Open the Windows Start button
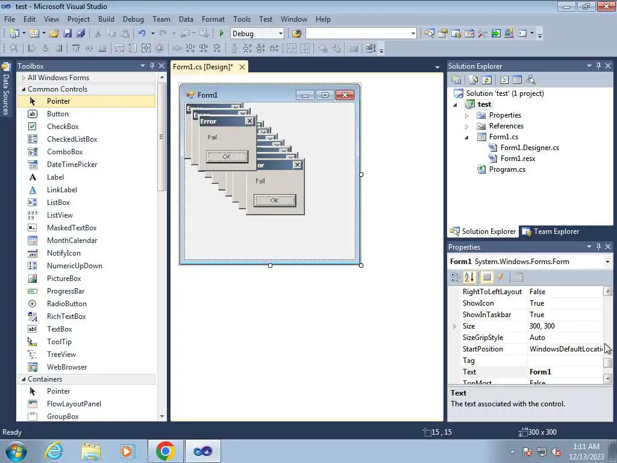The image size is (617, 463). (x=16, y=451)
